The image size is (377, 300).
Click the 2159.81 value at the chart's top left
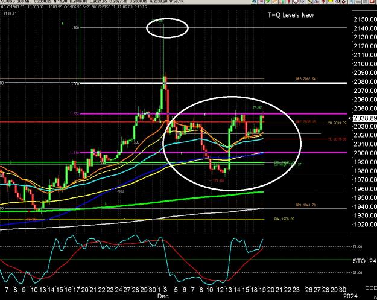10,14
